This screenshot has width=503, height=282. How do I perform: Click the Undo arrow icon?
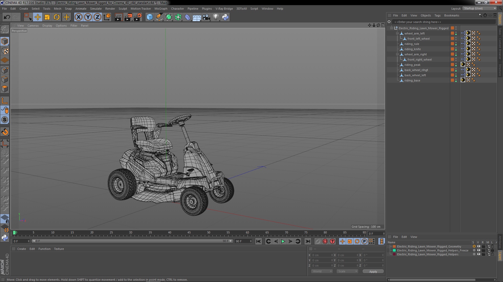coord(7,17)
